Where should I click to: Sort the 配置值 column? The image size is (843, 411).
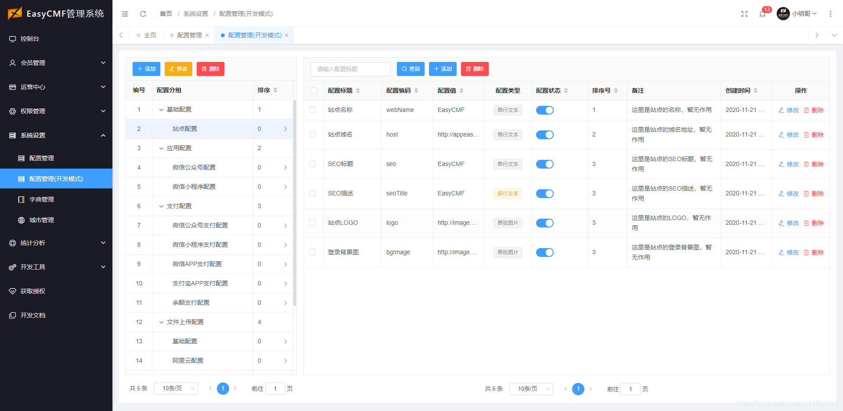tap(461, 90)
